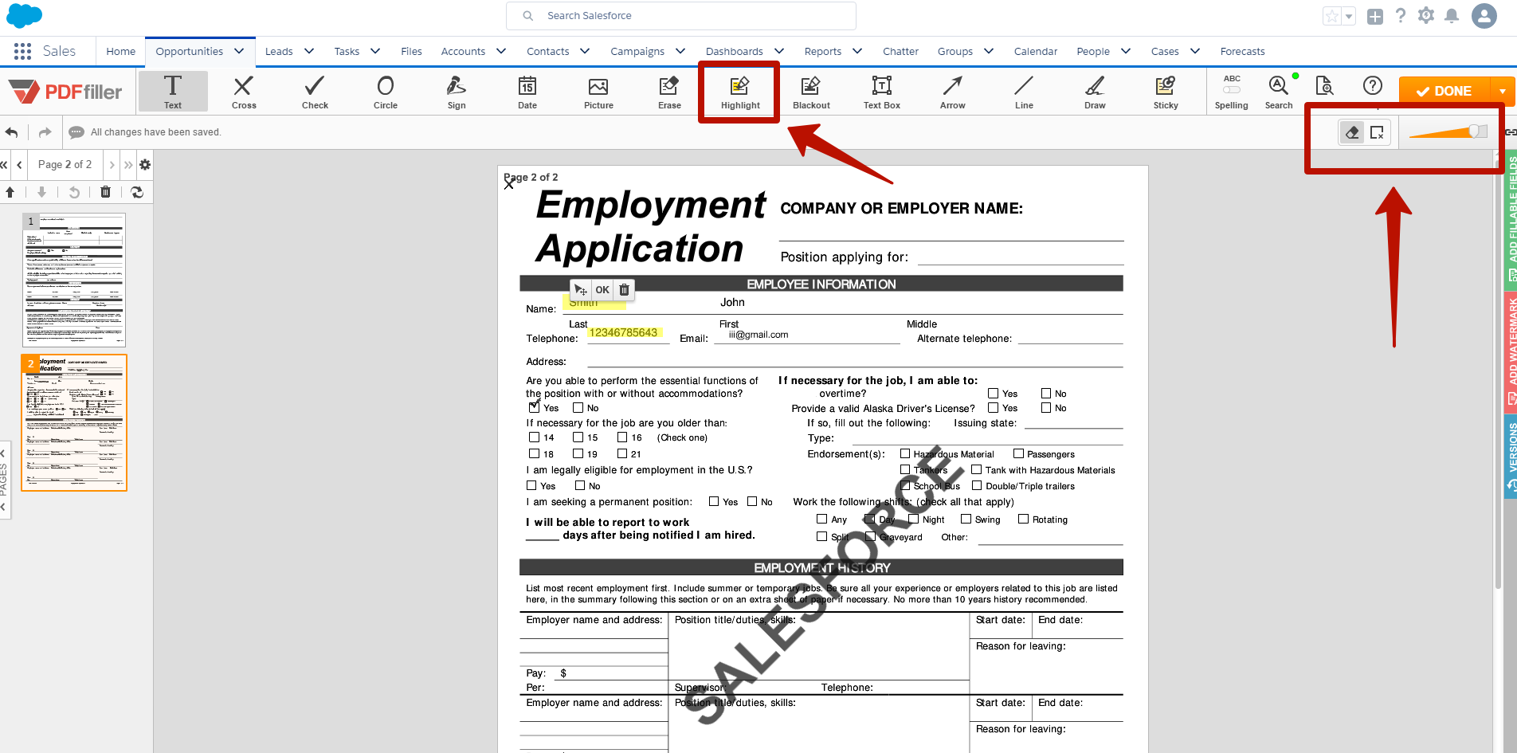Delete the highlighted annotation via trash icon
The width and height of the screenshot is (1517, 753).
pyautogui.click(x=625, y=290)
